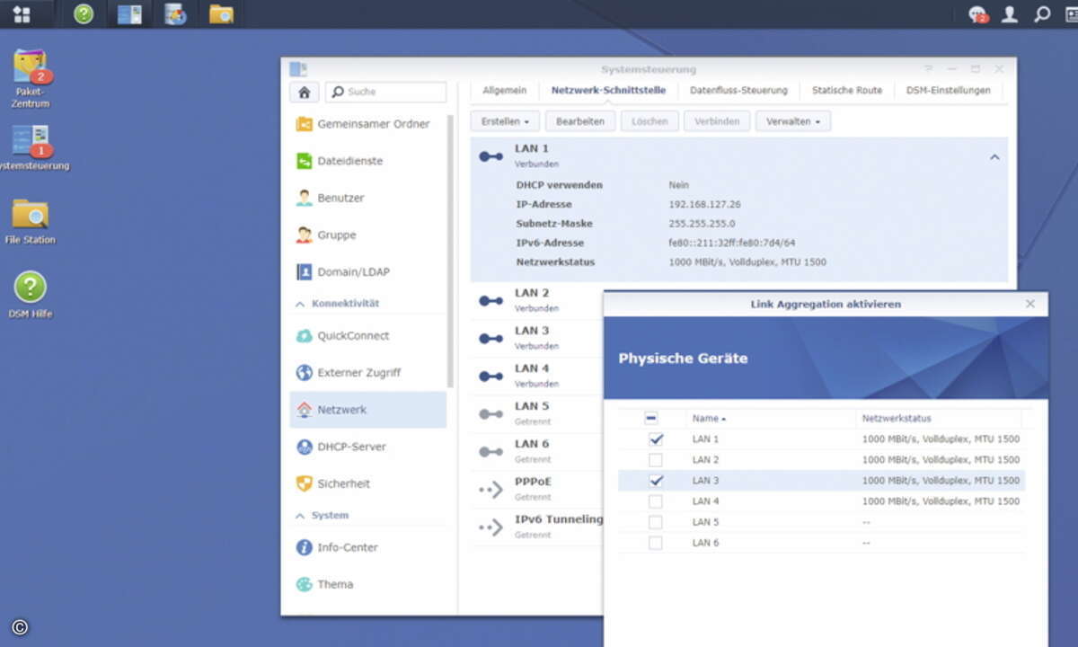Open the File Station taskbar icon
1078x647 pixels.
[221, 14]
